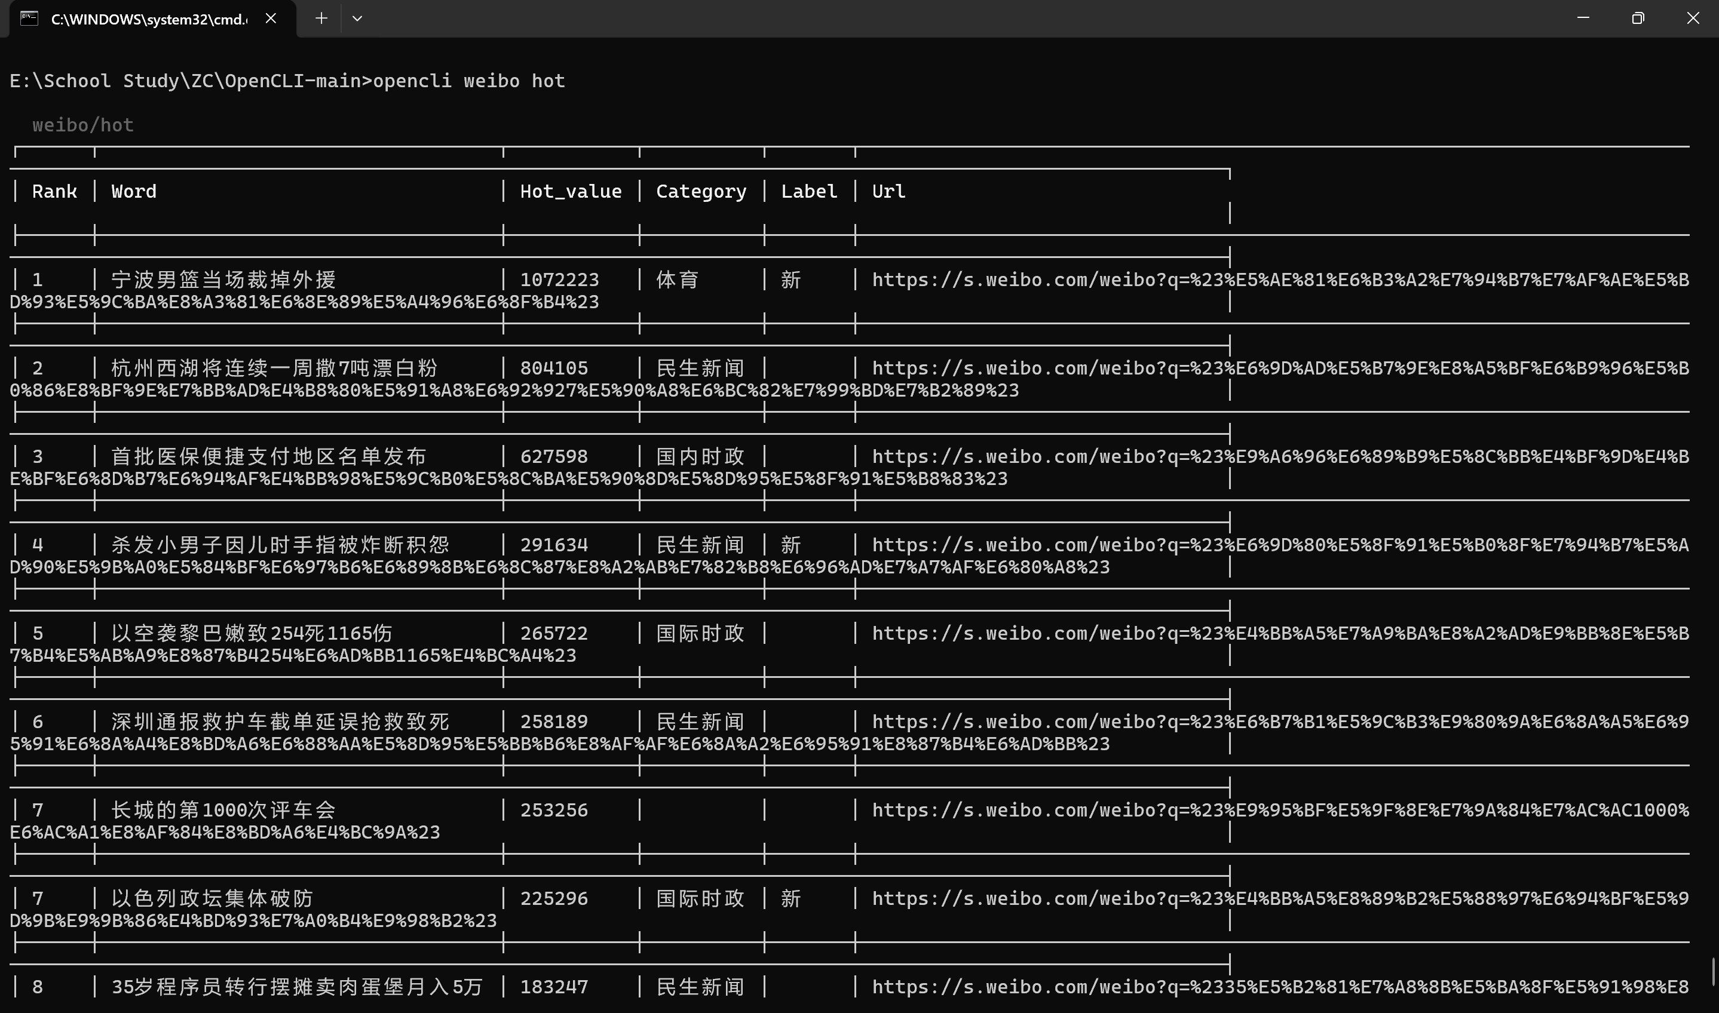
Task: Click the Category column header text
Action: click(x=700, y=192)
